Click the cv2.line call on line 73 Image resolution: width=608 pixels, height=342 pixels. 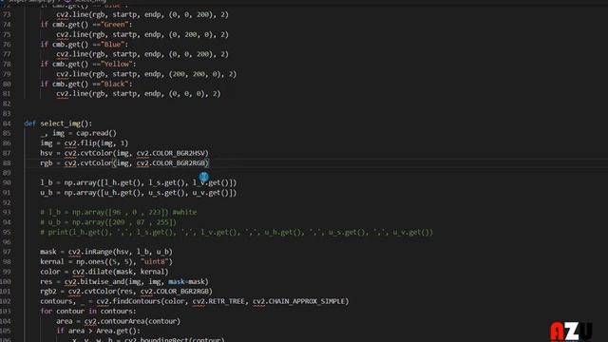142,15
